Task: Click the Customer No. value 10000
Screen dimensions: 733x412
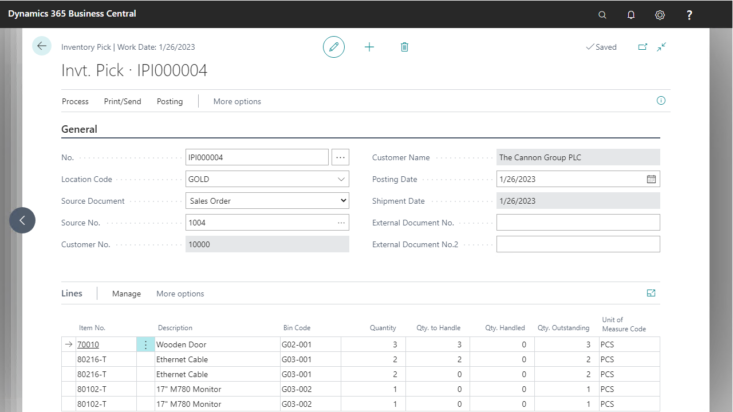Action: (267, 244)
